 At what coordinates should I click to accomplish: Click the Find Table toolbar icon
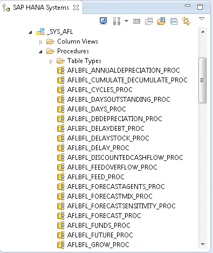pos(149,22)
